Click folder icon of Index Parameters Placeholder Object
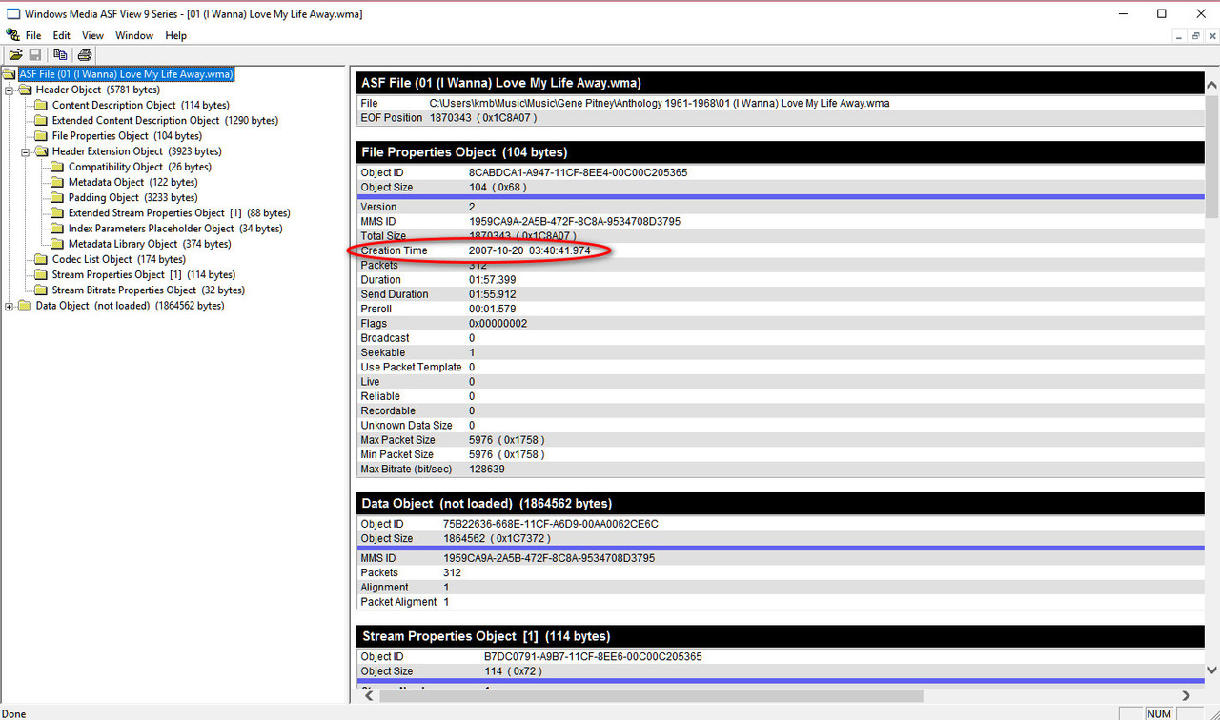This screenshot has height=720, width=1220. tap(57, 229)
